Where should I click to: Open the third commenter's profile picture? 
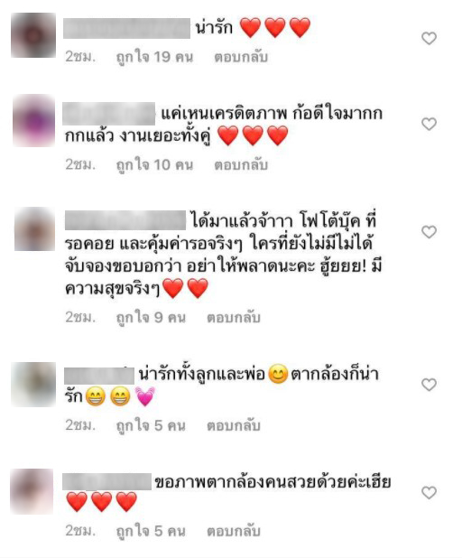click(35, 229)
